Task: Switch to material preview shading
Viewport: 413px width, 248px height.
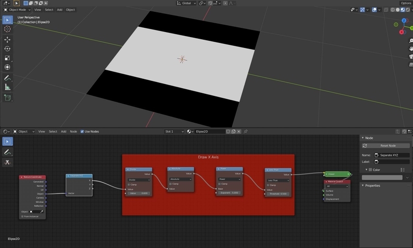Action: [403, 10]
